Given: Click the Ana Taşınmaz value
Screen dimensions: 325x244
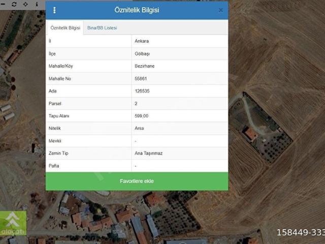Looking at the screenshot, I should click(x=149, y=154).
